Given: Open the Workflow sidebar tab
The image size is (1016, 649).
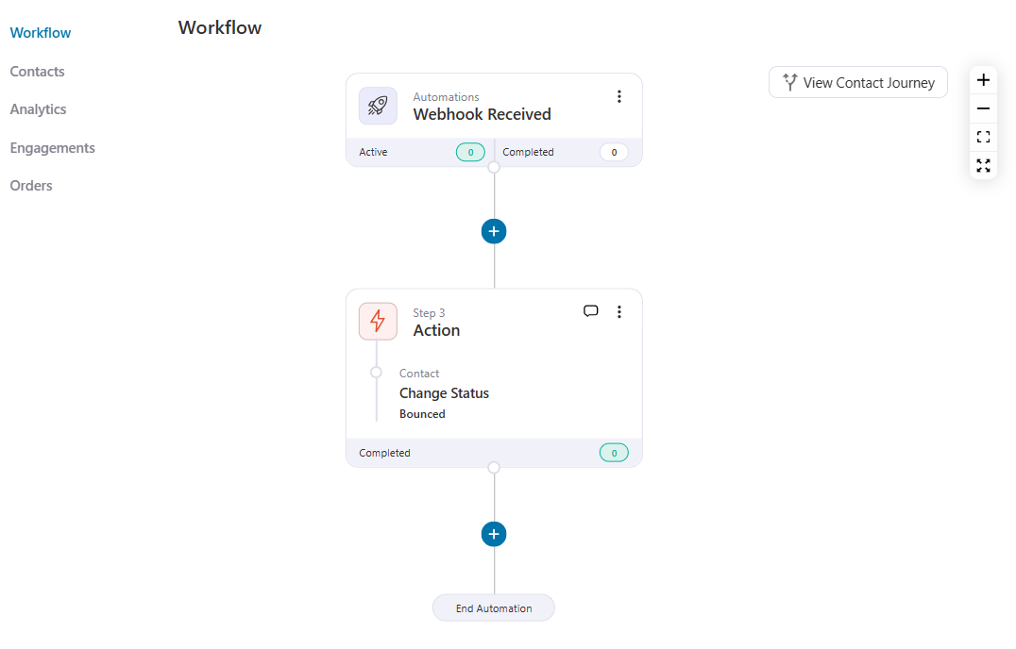Looking at the screenshot, I should (41, 33).
